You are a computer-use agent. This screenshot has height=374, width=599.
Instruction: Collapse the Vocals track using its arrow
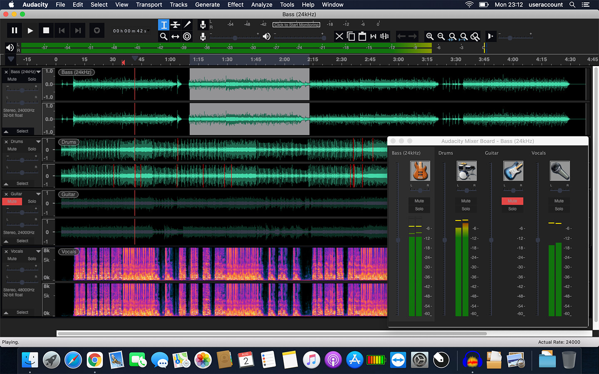(x=6, y=312)
